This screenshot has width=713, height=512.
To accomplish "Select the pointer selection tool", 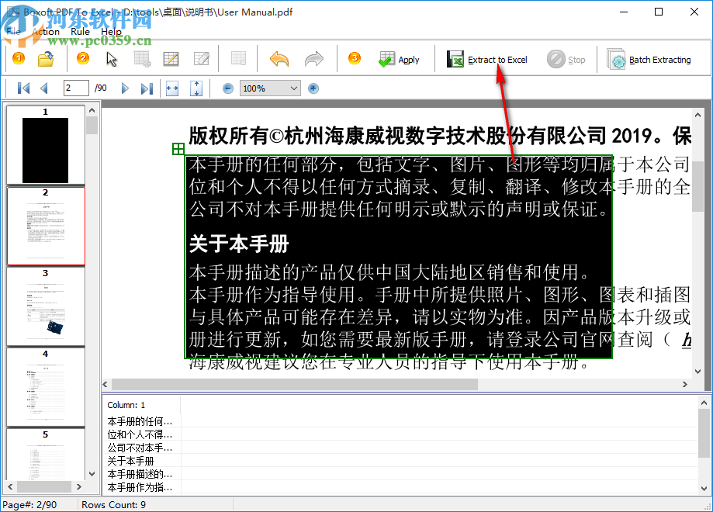I will click(x=111, y=58).
